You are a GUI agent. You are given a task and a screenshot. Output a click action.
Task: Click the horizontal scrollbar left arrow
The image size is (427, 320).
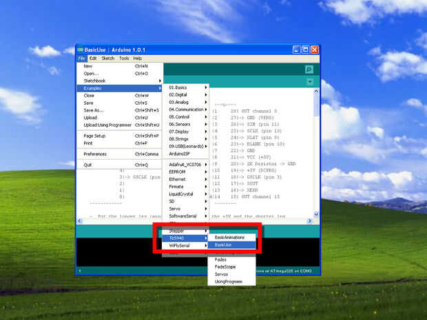(x=79, y=221)
